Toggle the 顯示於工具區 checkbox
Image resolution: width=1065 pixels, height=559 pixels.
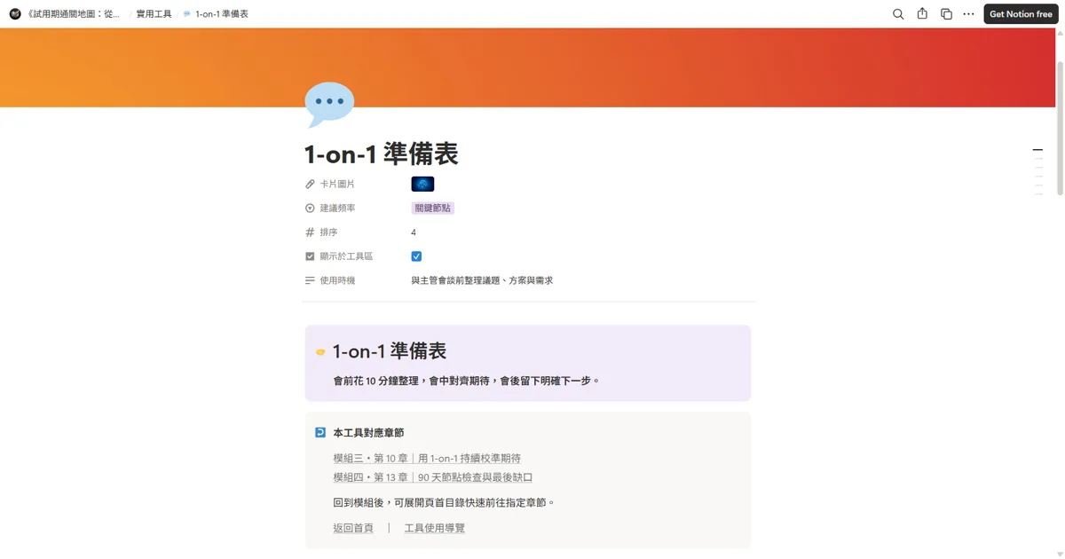pyautogui.click(x=416, y=256)
